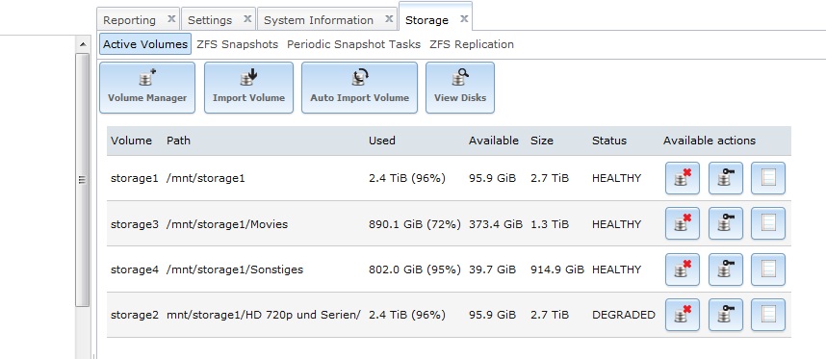The image size is (826, 359).
Task: Detach the storage4 volume
Action: pyautogui.click(x=683, y=269)
